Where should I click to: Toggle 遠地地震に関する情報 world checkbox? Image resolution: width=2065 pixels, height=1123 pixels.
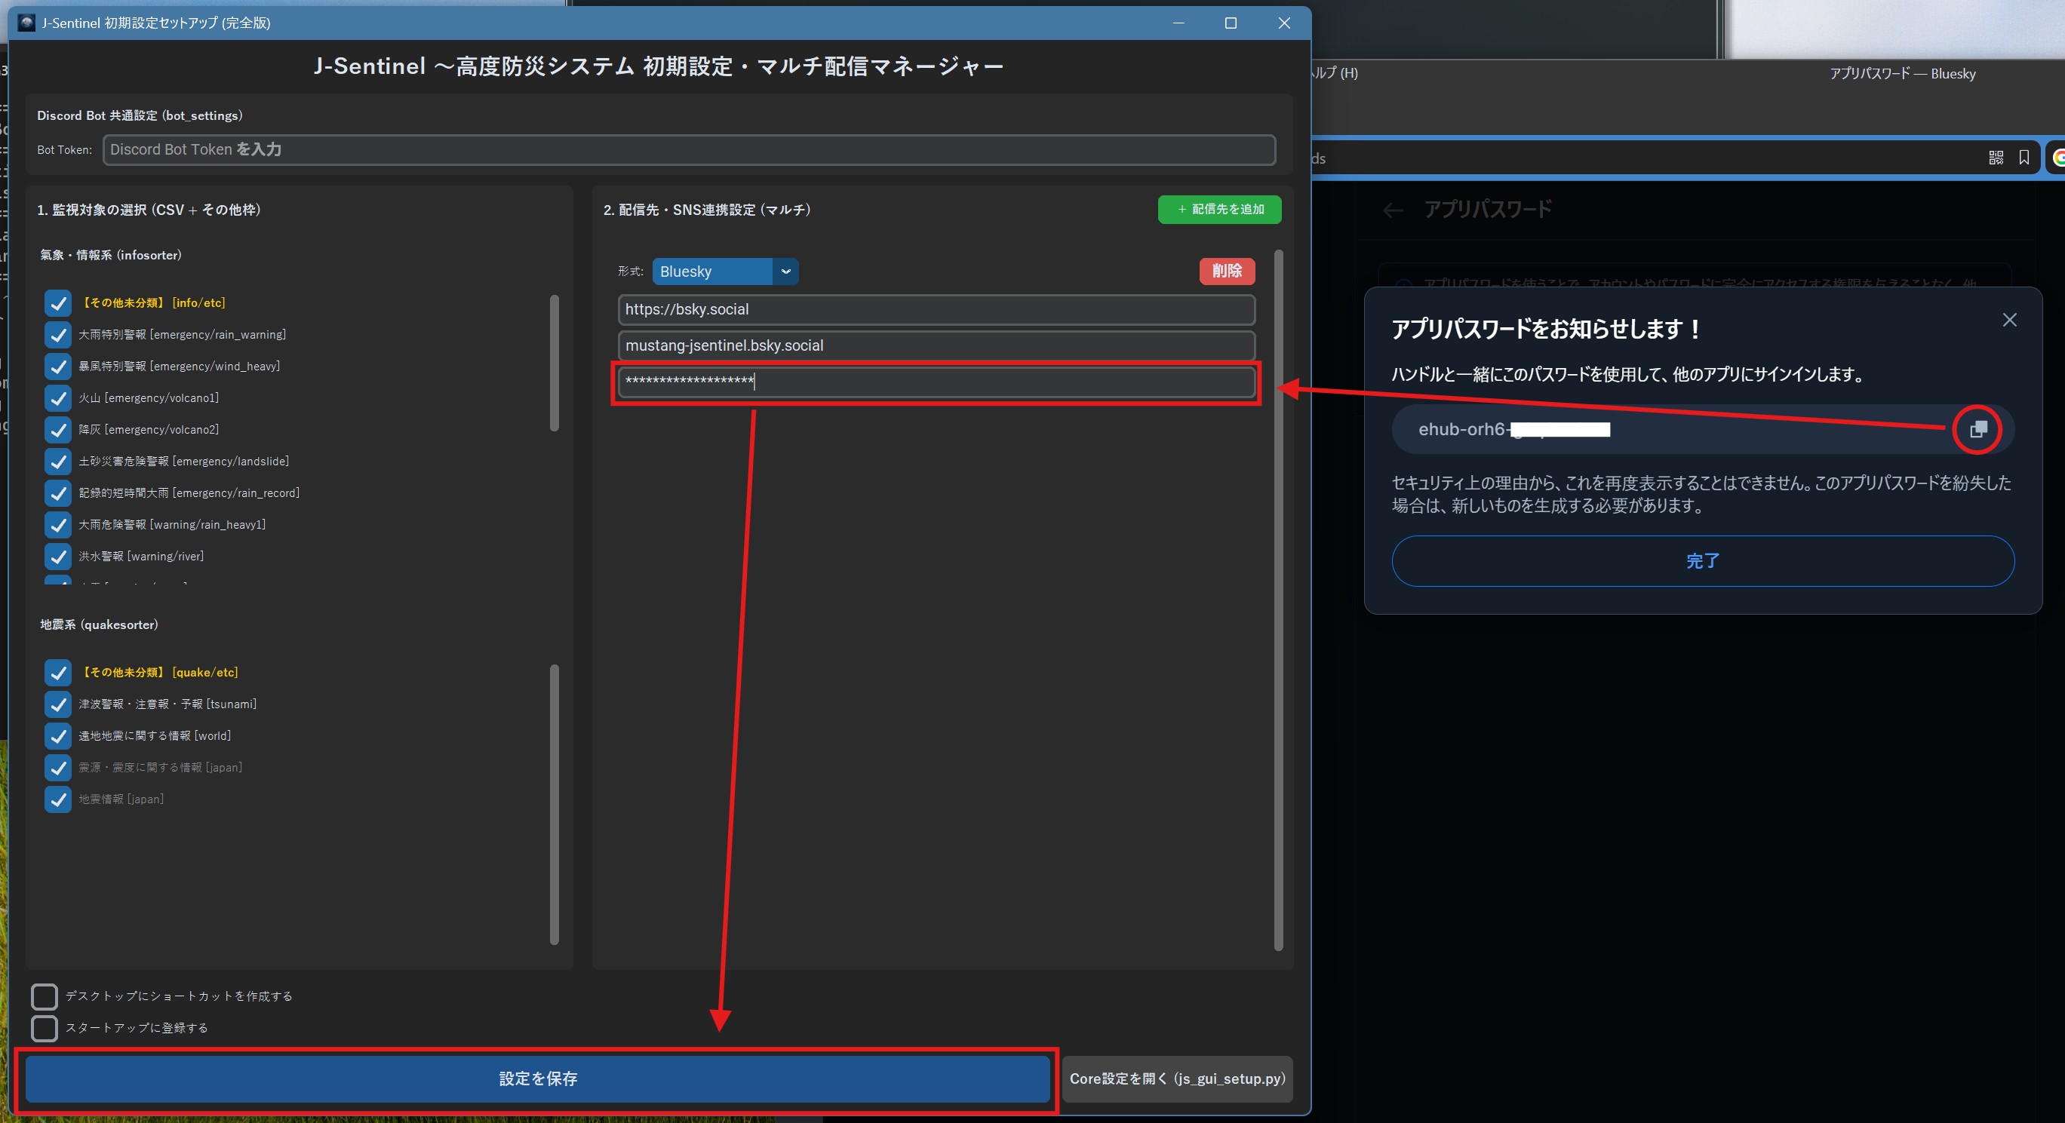57,736
